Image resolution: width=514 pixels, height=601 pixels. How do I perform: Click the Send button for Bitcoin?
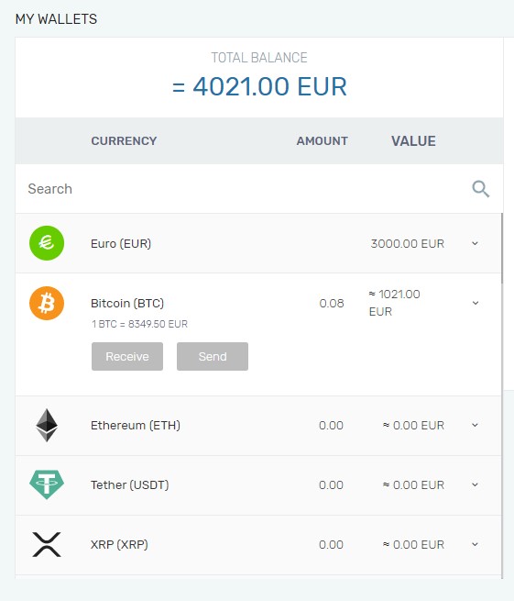tap(213, 356)
